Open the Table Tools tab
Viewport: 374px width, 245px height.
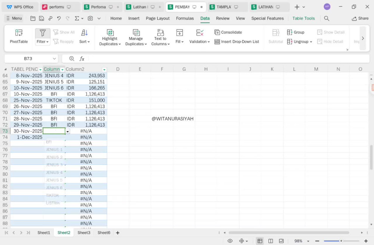[x=303, y=18]
